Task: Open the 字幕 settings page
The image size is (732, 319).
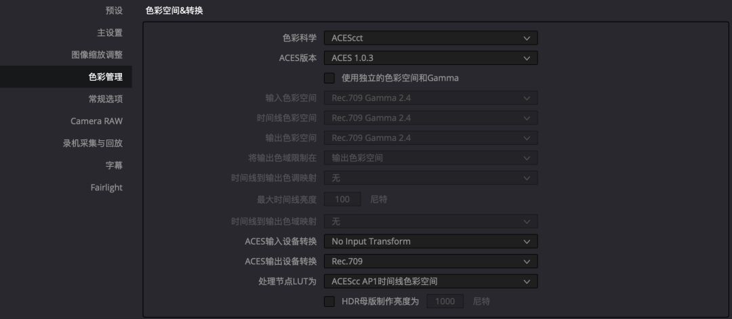Action: [x=114, y=165]
